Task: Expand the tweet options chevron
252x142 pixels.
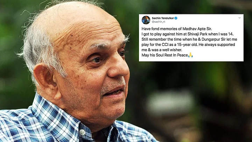Action: (x=239, y=18)
